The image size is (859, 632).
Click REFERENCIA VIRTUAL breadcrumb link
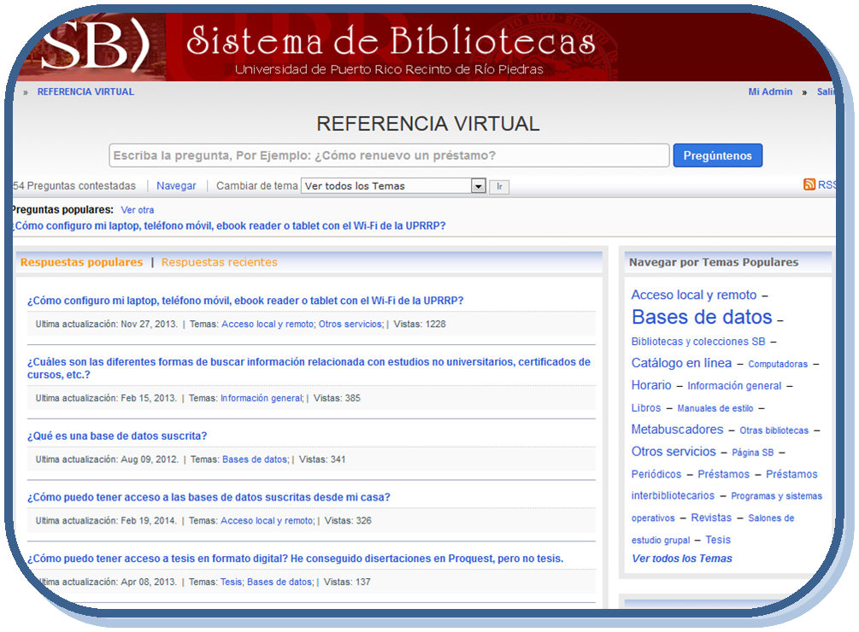pos(85,91)
